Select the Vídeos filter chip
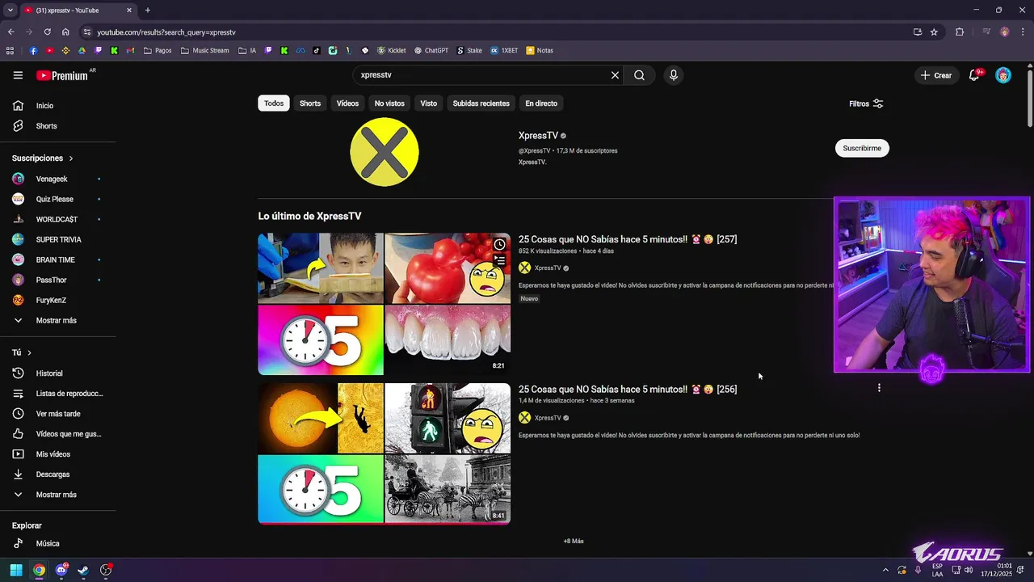Image resolution: width=1034 pixels, height=582 pixels. pyautogui.click(x=347, y=103)
